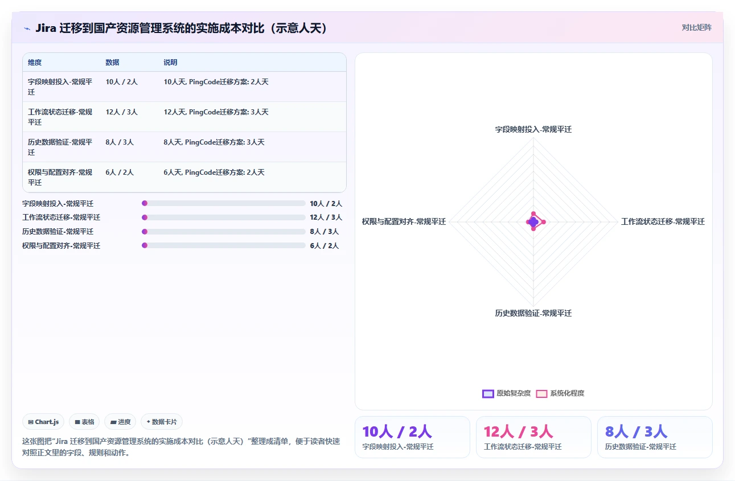735x481 pixels.
Task: Click the 权限与配置对齐-常规平迁 progress bar
Action: click(224, 245)
